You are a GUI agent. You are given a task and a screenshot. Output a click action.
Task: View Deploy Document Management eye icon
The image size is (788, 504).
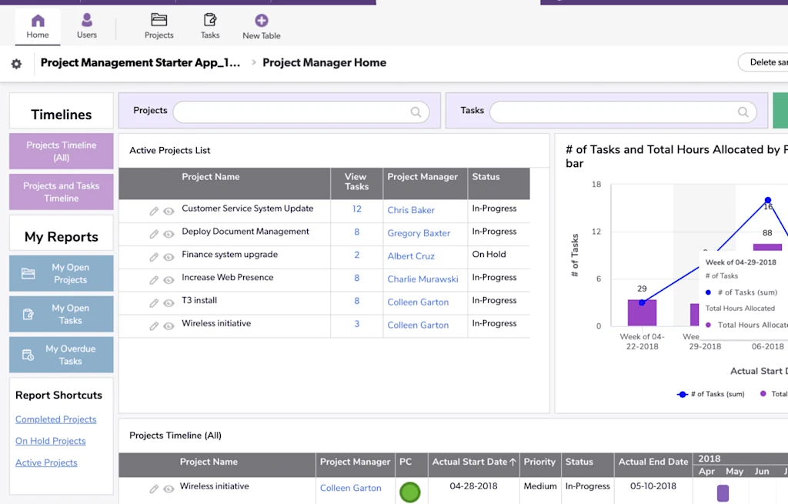click(169, 234)
